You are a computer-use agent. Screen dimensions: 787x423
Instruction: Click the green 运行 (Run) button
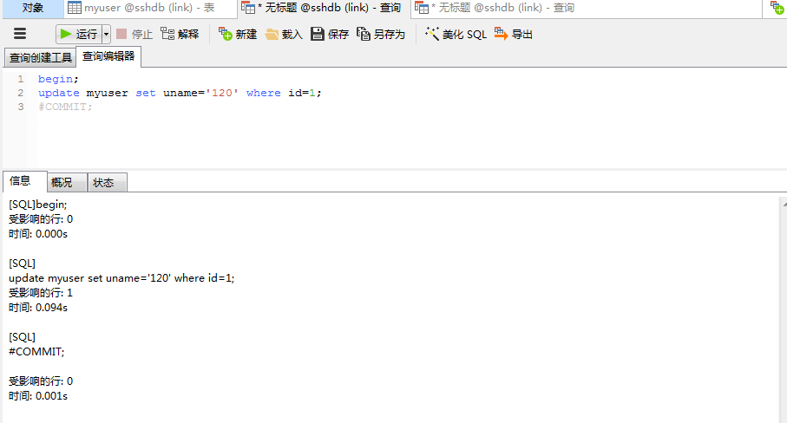[x=78, y=35]
